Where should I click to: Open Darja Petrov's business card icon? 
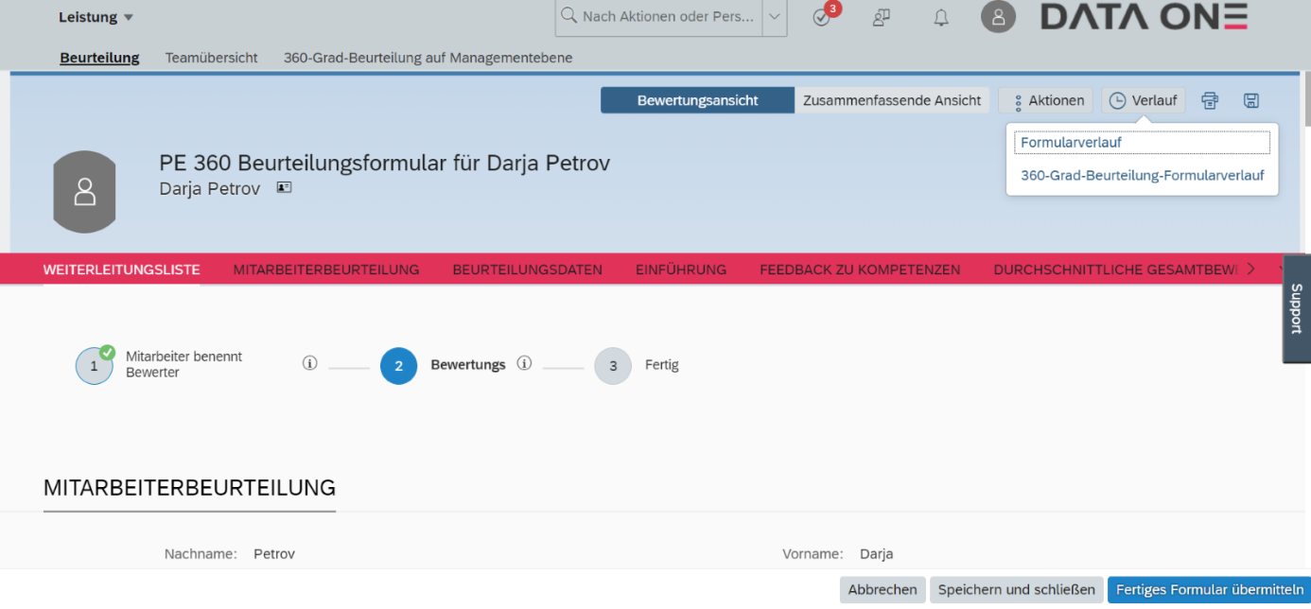284,188
